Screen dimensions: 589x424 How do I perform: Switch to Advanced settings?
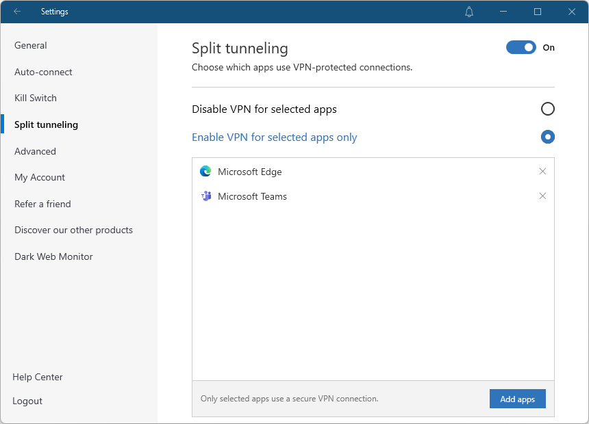click(x=35, y=151)
